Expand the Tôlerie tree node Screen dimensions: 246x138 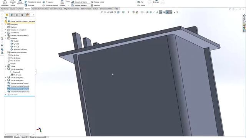point(6,66)
